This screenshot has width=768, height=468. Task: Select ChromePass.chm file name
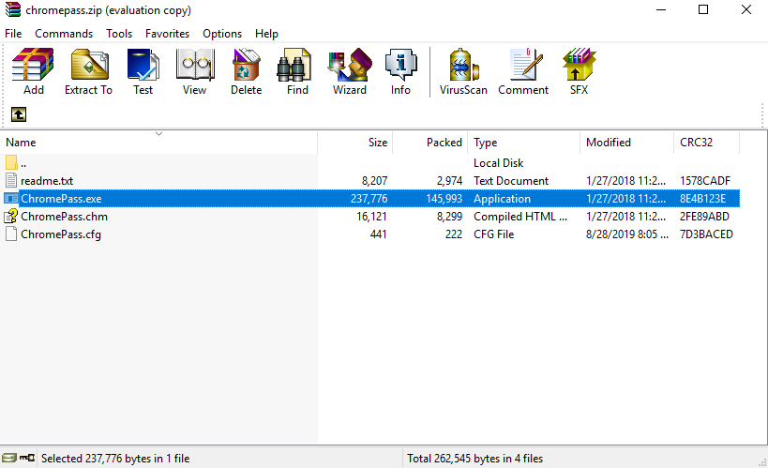(x=64, y=217)
